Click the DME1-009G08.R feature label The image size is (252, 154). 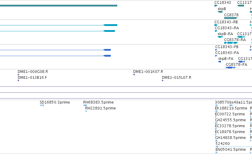click(x=33, y=72)
